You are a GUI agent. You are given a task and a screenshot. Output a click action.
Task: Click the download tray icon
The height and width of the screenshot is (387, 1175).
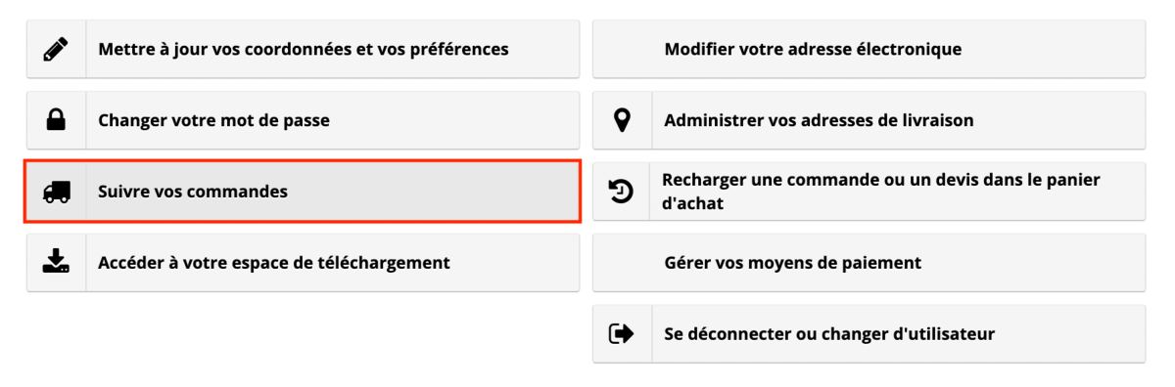57,262
